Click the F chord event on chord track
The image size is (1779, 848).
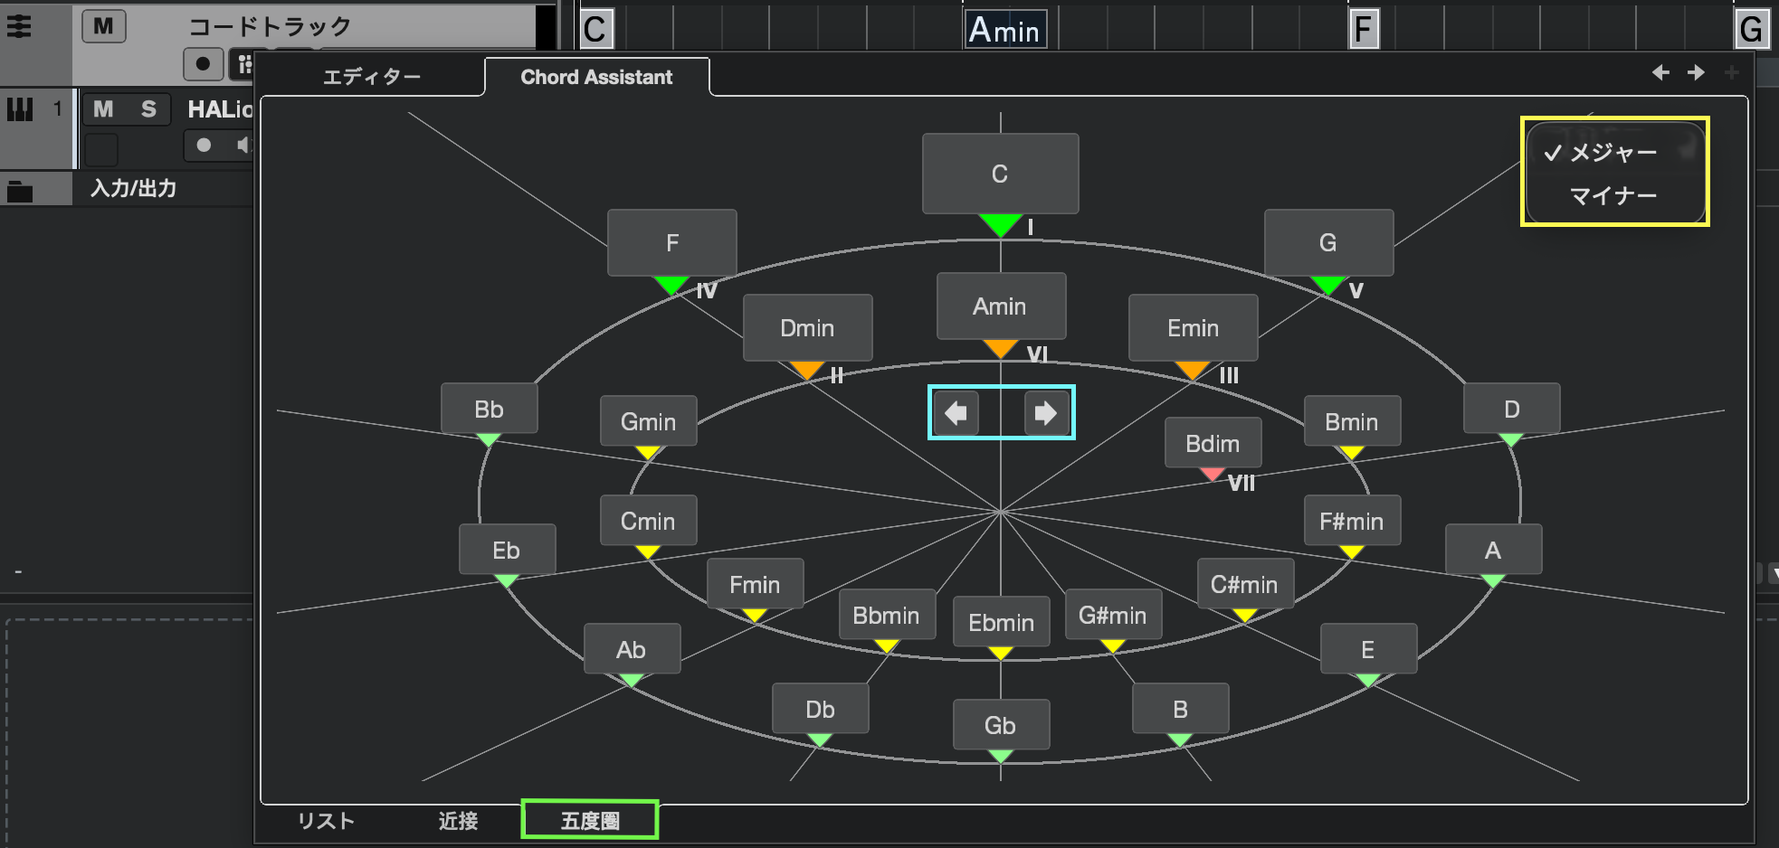pos(1363,30)
